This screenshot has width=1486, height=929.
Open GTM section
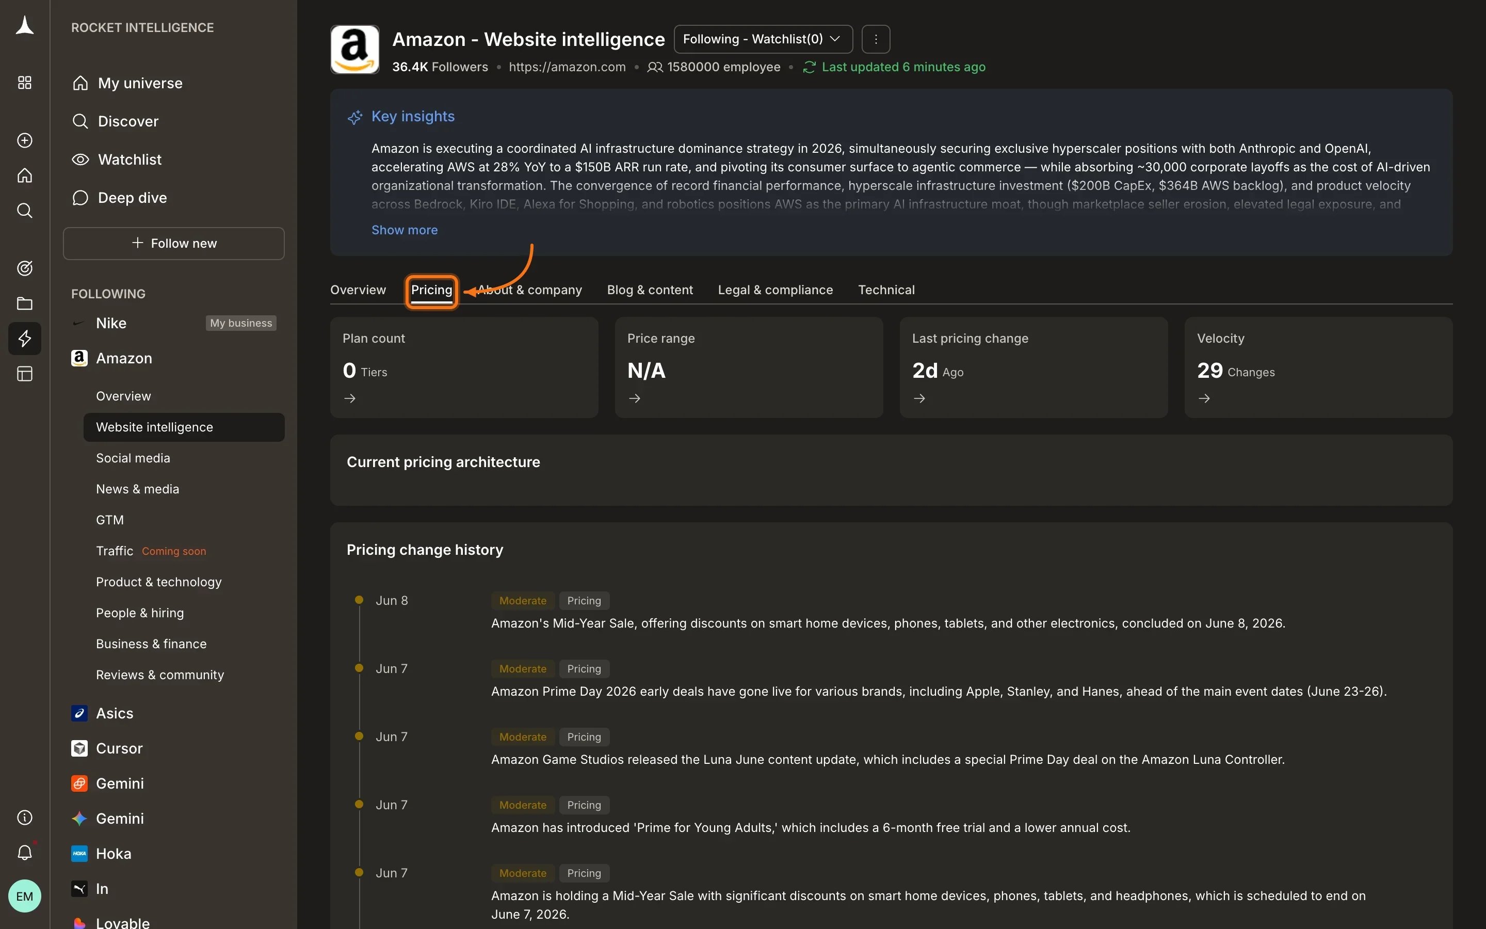coord(110,520)
